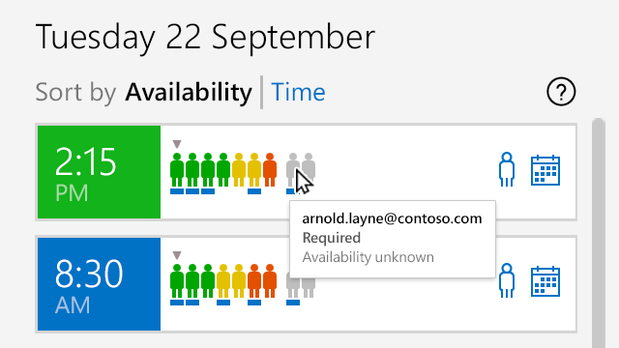Image resolution: width=619 pixels, height=348 pixels.
Task: Click person icon in 2:15 PM row
Action: (507, 169)
